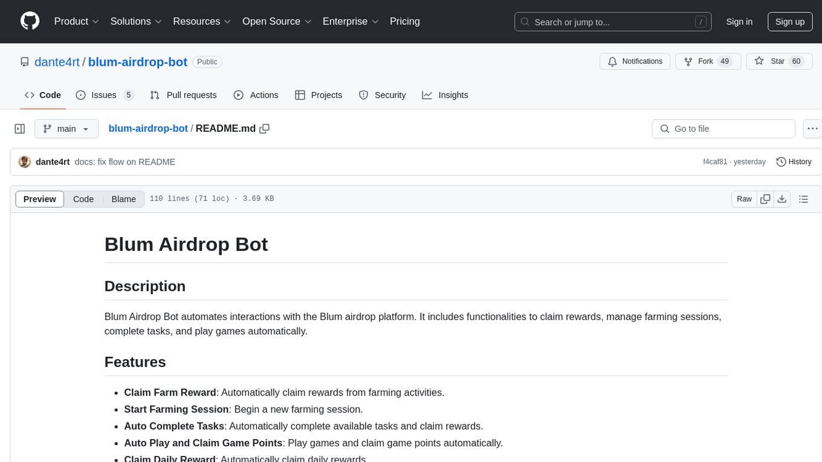Click the 110 lines 3.69 KB file info
Image resolution: width=822 pixels, height=462 pixels.
pyautogui.click(x=212, y=199)
